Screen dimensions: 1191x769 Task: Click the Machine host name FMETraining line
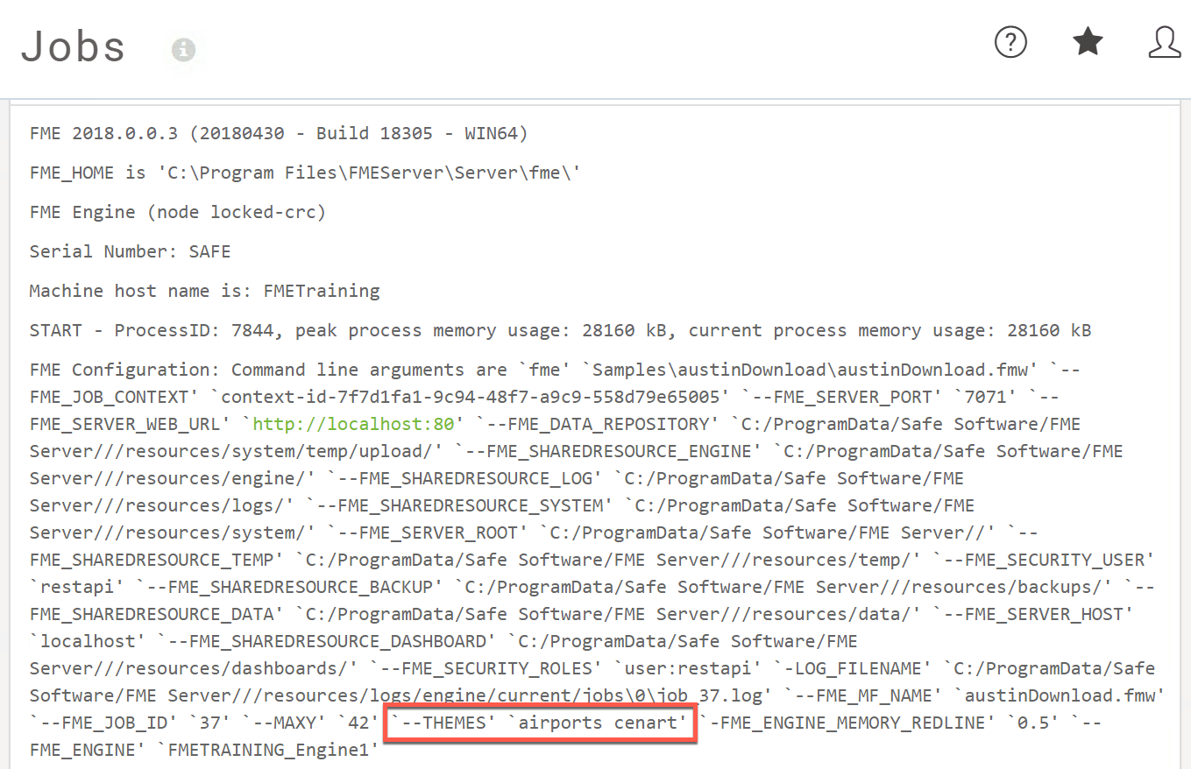point(204,291)
